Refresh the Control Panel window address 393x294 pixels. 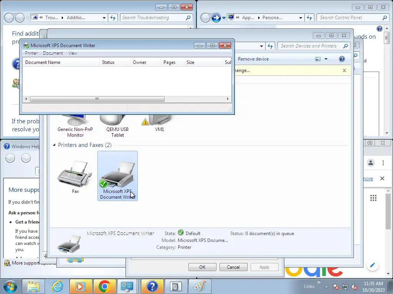tap(309, 18)
